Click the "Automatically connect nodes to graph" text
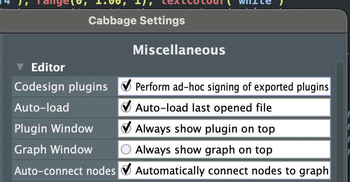This screenshot has height=182, width=350. coord(232,171)
